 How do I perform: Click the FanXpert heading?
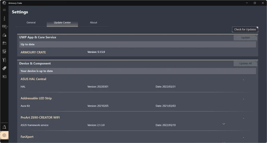click(x=27, y=137)
